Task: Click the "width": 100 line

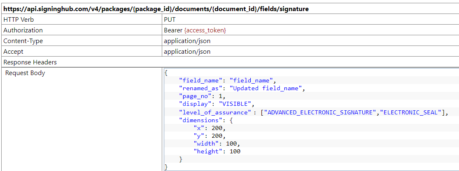Action: 217,144
